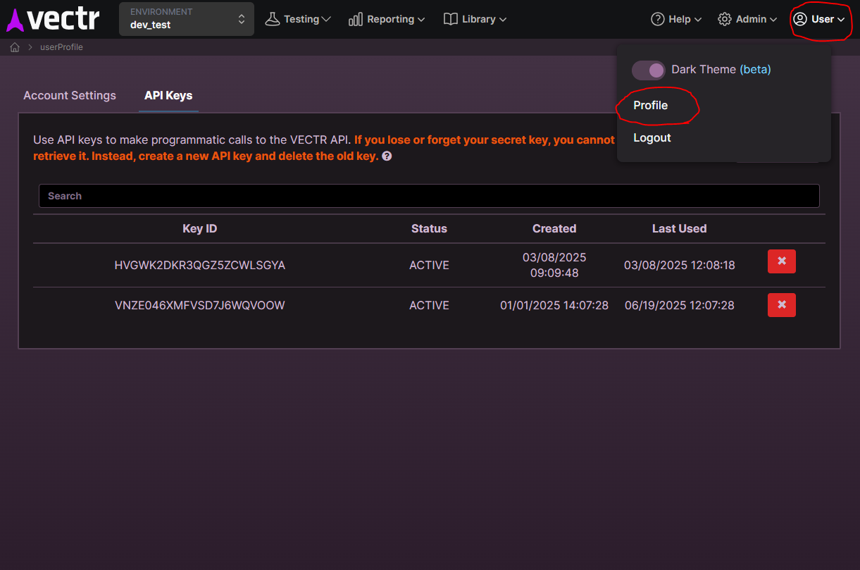Open the beta link beside Dark Theme
The image size is (860, 570).
tap(756, 69)
